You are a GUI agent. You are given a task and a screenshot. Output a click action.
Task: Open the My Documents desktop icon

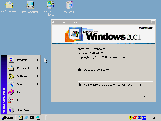[x=9, y=7]
